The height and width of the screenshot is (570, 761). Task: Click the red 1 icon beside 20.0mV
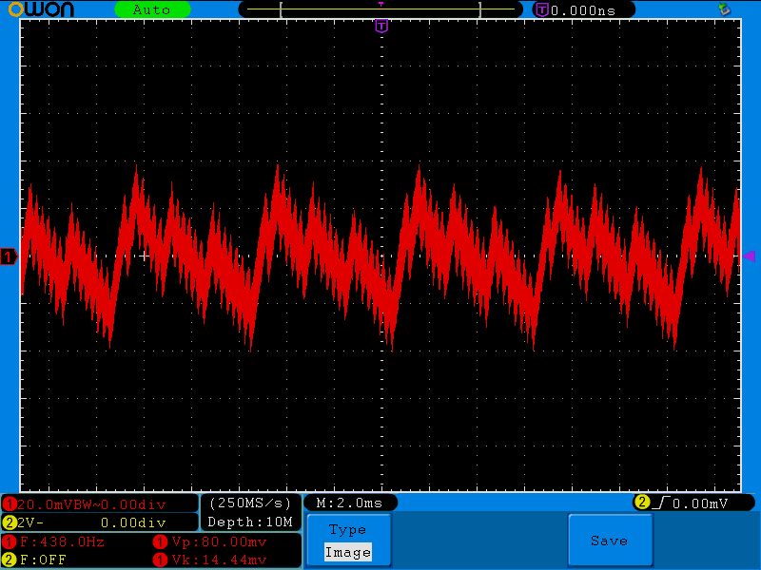(x=10, y=504)
